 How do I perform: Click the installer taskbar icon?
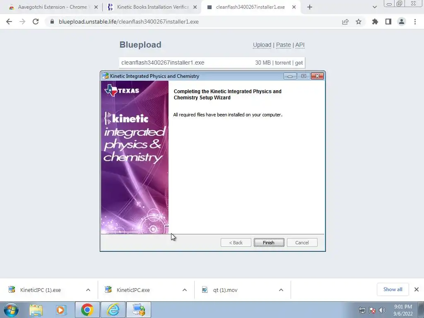point(139,310)
